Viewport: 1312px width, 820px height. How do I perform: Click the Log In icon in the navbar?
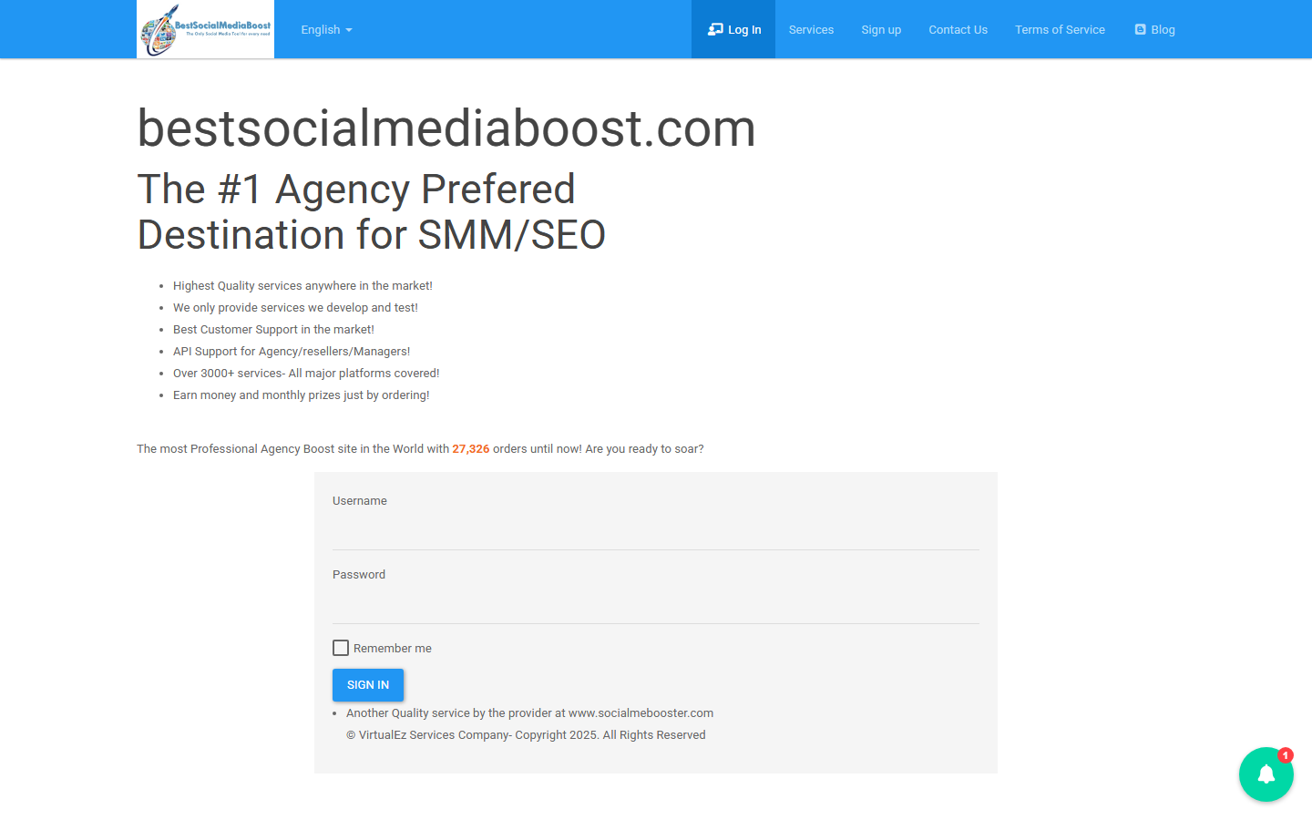[x=715, y=28]
